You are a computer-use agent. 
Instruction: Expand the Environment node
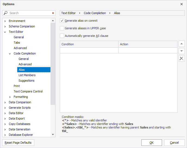5,21
